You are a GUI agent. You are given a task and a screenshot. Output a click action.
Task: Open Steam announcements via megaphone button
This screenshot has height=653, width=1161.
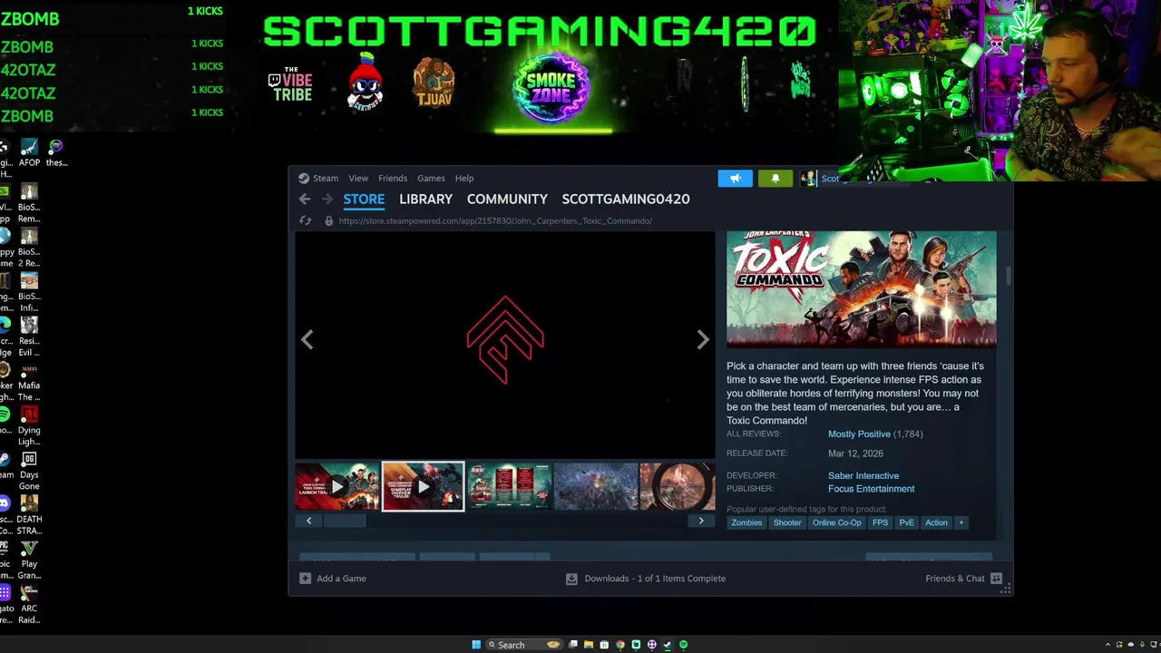pos(736,179)
